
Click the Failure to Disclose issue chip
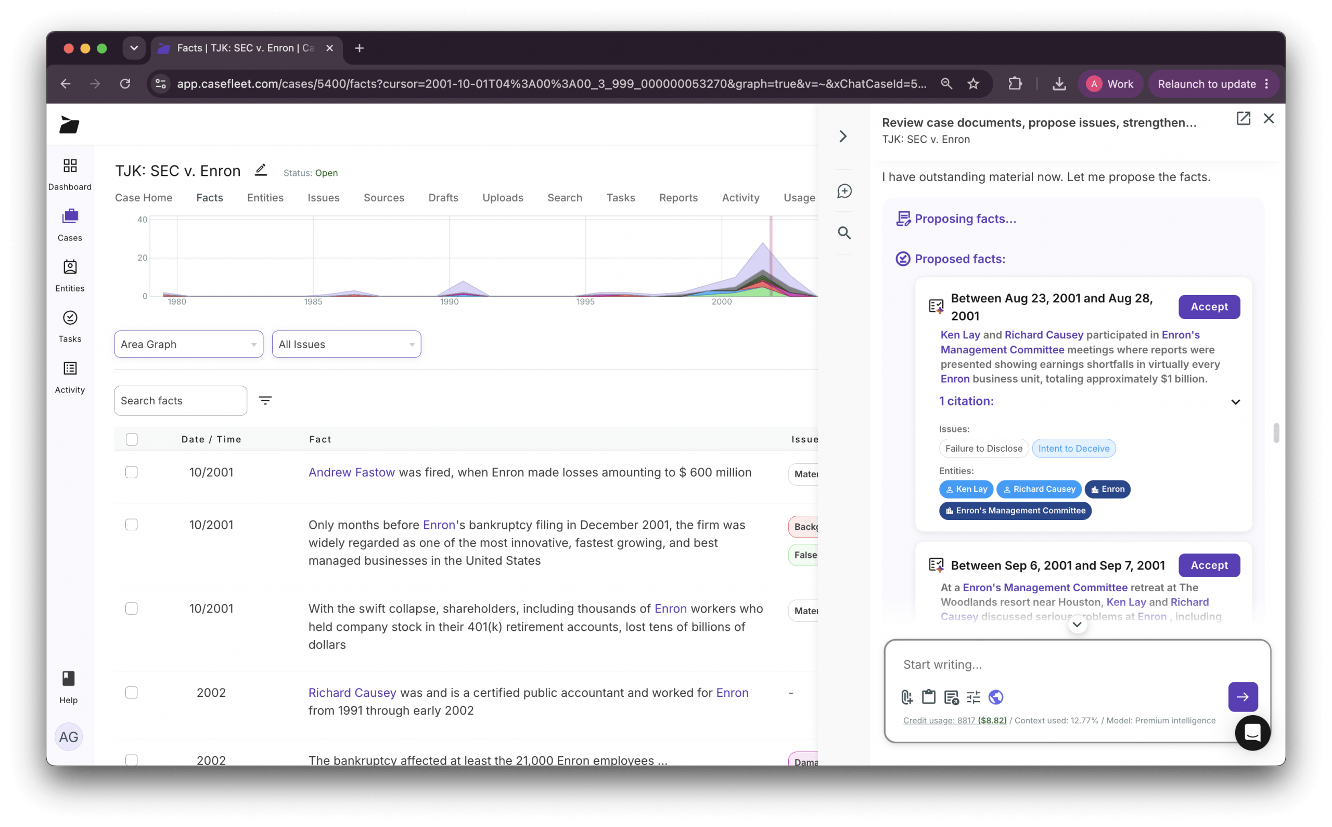[x=984, y=449]
